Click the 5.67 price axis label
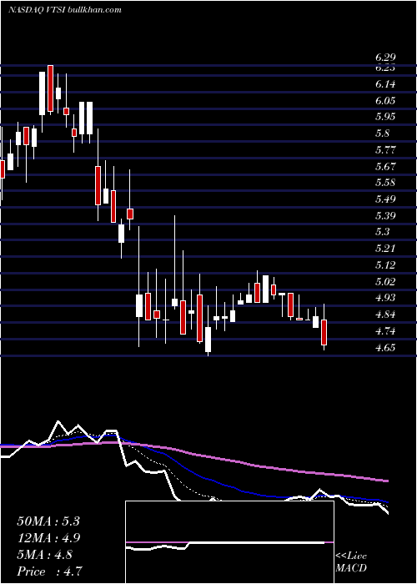The image size is (417, 584). point(385,166)
